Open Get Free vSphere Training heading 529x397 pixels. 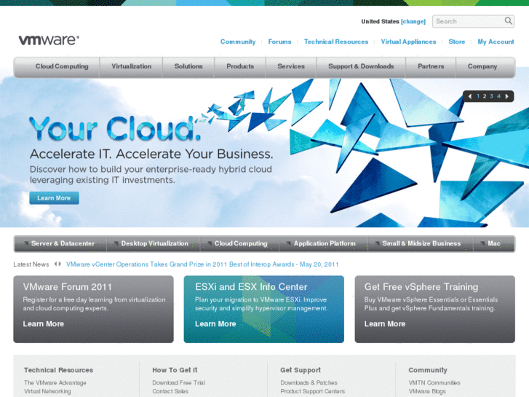421,287
